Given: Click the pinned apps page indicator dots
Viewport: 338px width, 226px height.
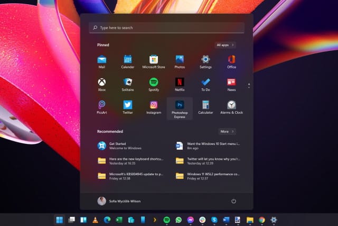Looking at the screenshot, I should [x=249, y=84].
